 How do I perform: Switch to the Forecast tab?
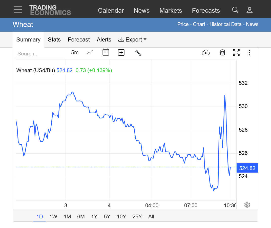click(x=79, y=40)
